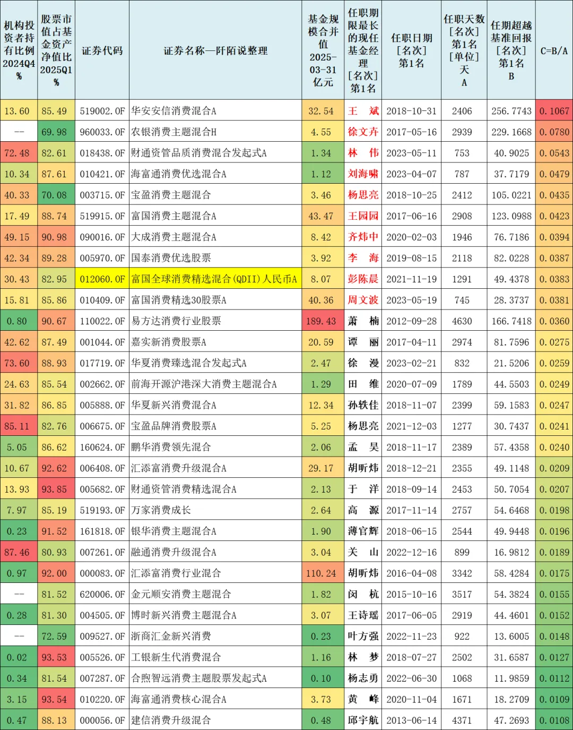Click fund 合煦智远消费主题股票发起式A
The width and height of the screenshot is (573, 730).
coord(199,679)
